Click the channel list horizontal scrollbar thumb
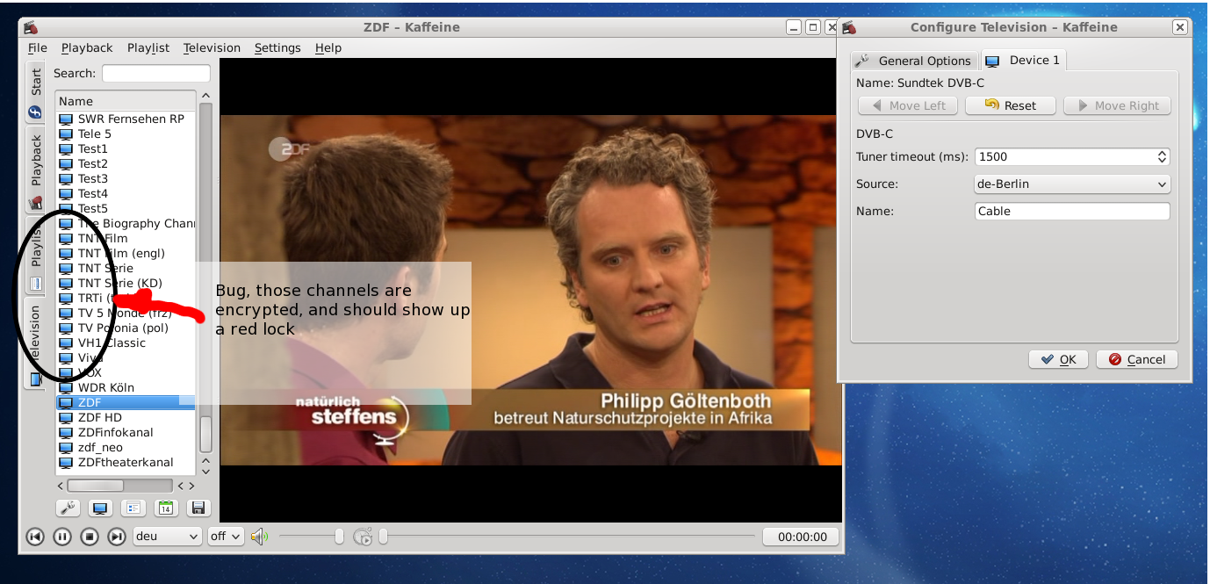Image resolution: width=1210 pixels, height=584 pixels. [x=96, y=485]
